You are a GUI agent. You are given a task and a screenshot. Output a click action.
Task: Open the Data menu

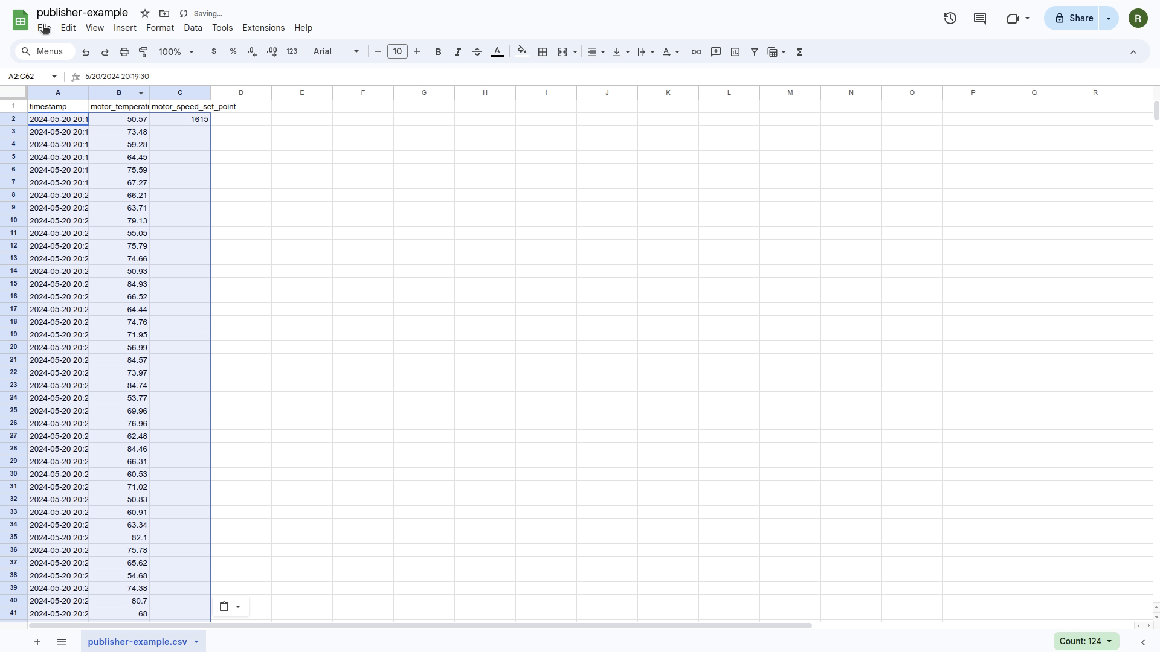point(193,28)
